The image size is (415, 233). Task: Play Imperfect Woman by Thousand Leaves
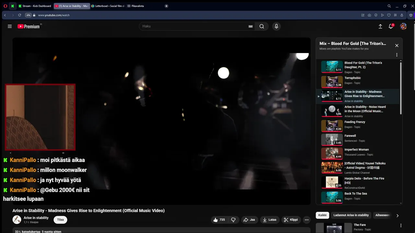[x=358, y=153]
